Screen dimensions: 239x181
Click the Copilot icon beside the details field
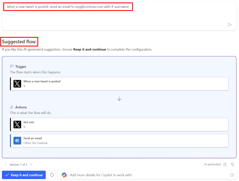[x=64, y=175]
